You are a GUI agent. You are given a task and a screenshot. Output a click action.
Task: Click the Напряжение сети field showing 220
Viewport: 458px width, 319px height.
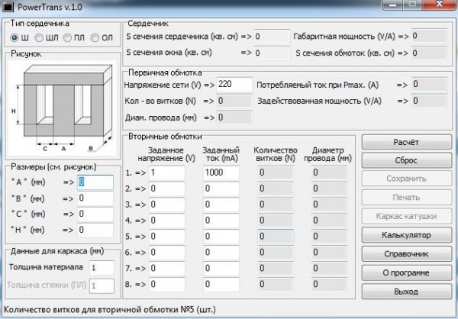click(x=234, y=85)
